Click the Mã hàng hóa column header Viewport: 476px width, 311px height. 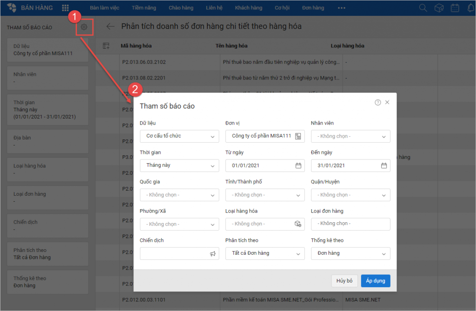[136, 46]
